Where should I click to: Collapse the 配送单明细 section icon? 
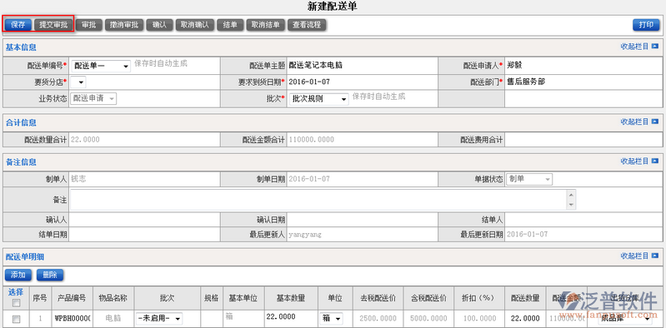[654, 256]
